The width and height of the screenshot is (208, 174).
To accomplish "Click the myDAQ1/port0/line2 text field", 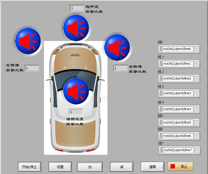I will (x=178, y=78).
